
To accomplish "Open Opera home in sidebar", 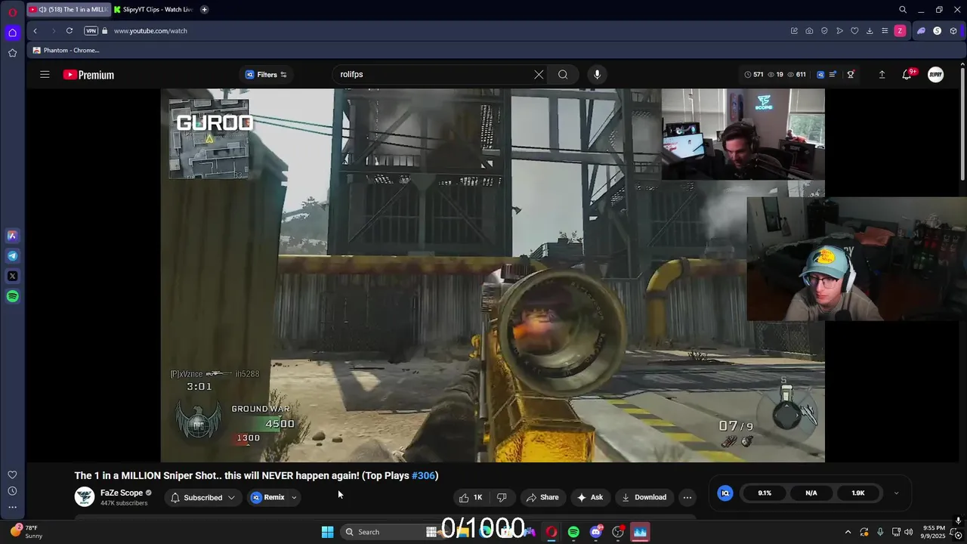I will click(x=12, y=32).
